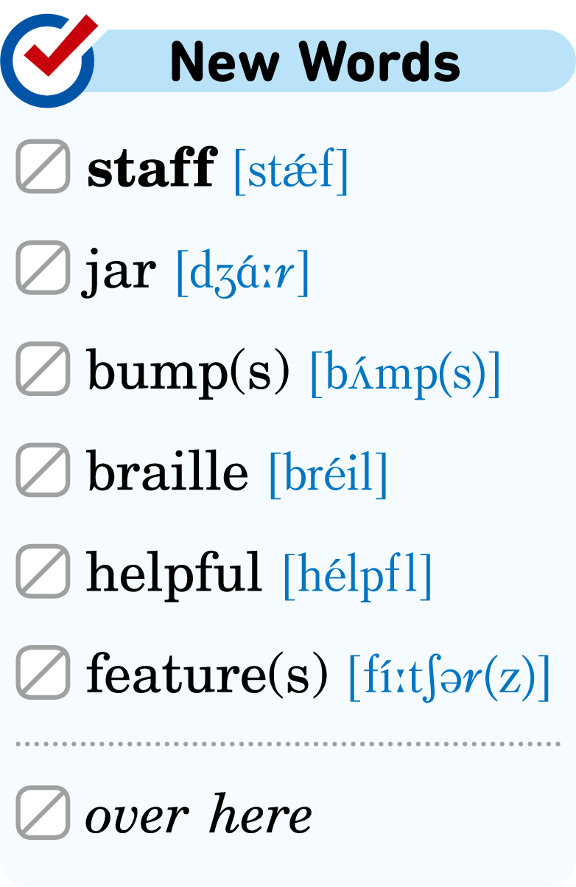This screenshot has height=887, width=576.
Task: Click the red checkmark circle icon
Action: click(49, 55)
